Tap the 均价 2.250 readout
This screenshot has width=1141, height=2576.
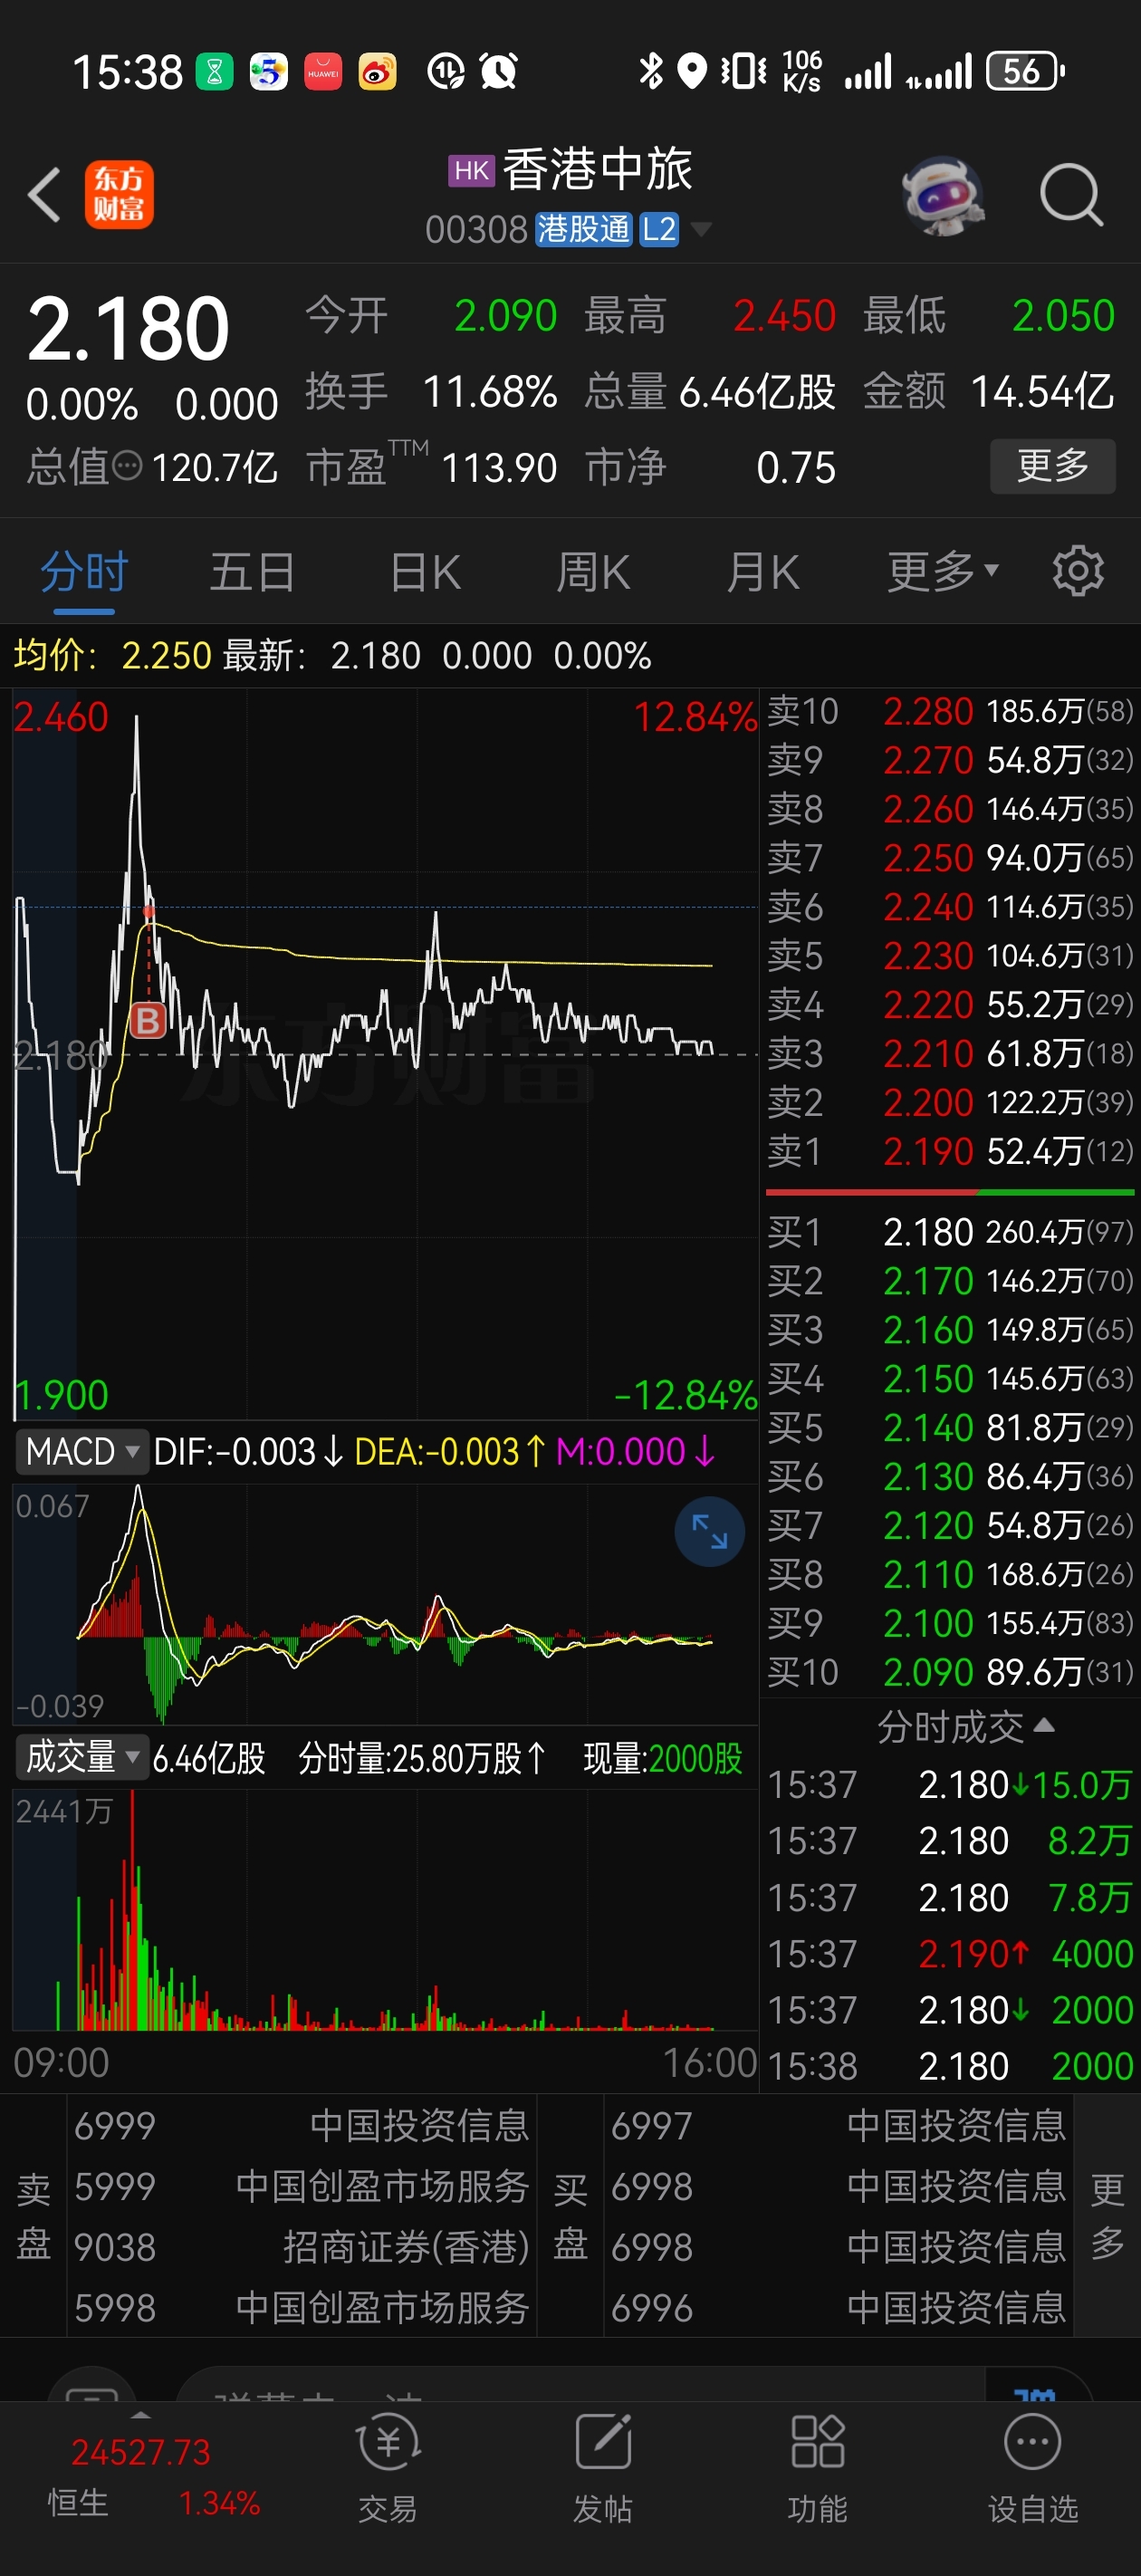(x=113, y=656)
